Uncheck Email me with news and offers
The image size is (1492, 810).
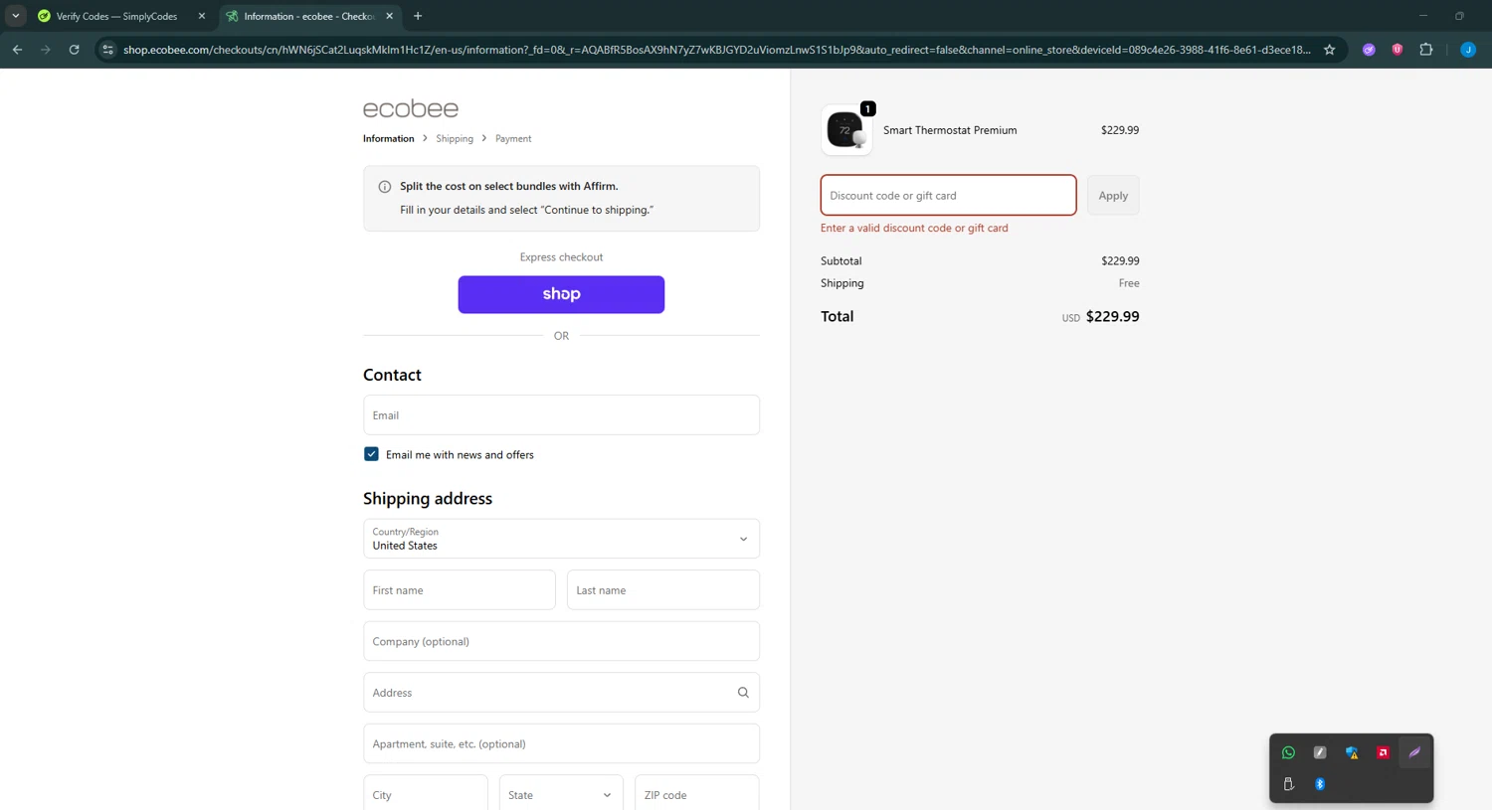pyautogui.click(x=371, y=454)
